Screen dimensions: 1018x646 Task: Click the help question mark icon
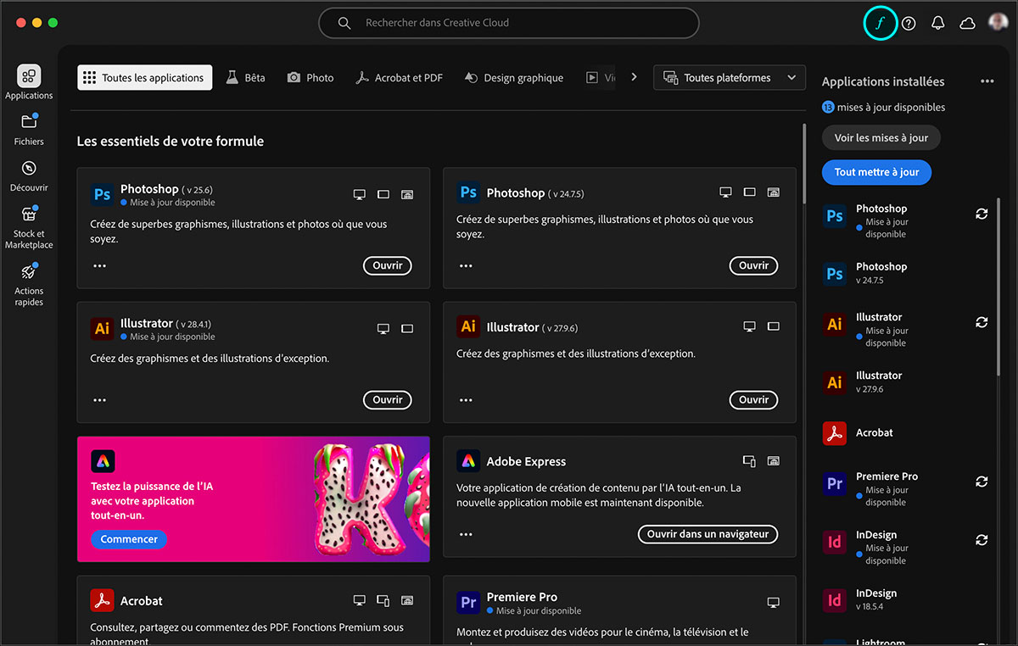tap(908, 23)
